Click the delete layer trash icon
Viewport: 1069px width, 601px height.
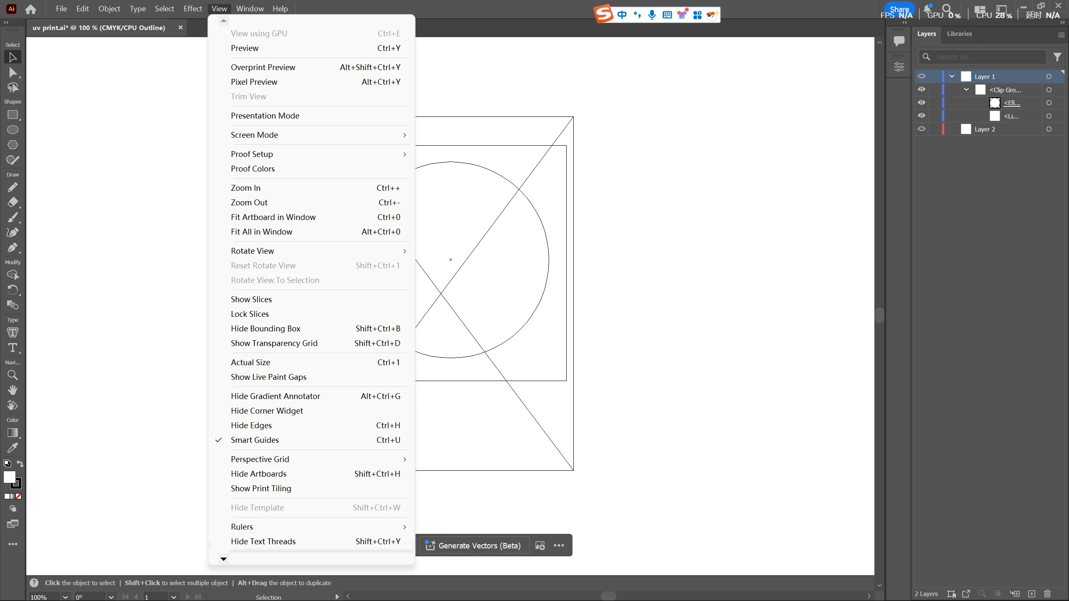tap(1047, 593)
